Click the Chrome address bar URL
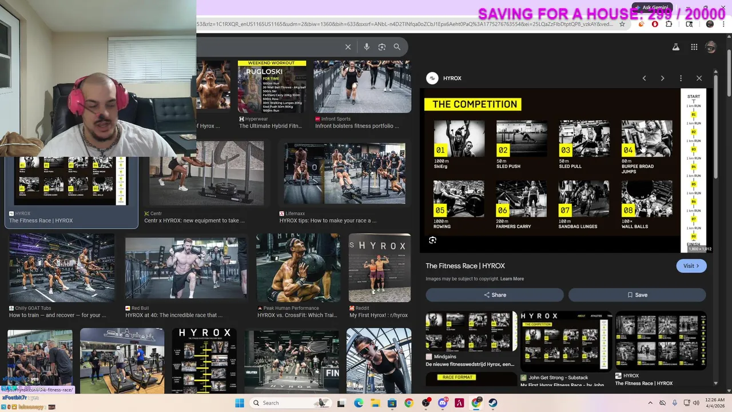This screenshot has height=412, width=732. tap(405, 24)
